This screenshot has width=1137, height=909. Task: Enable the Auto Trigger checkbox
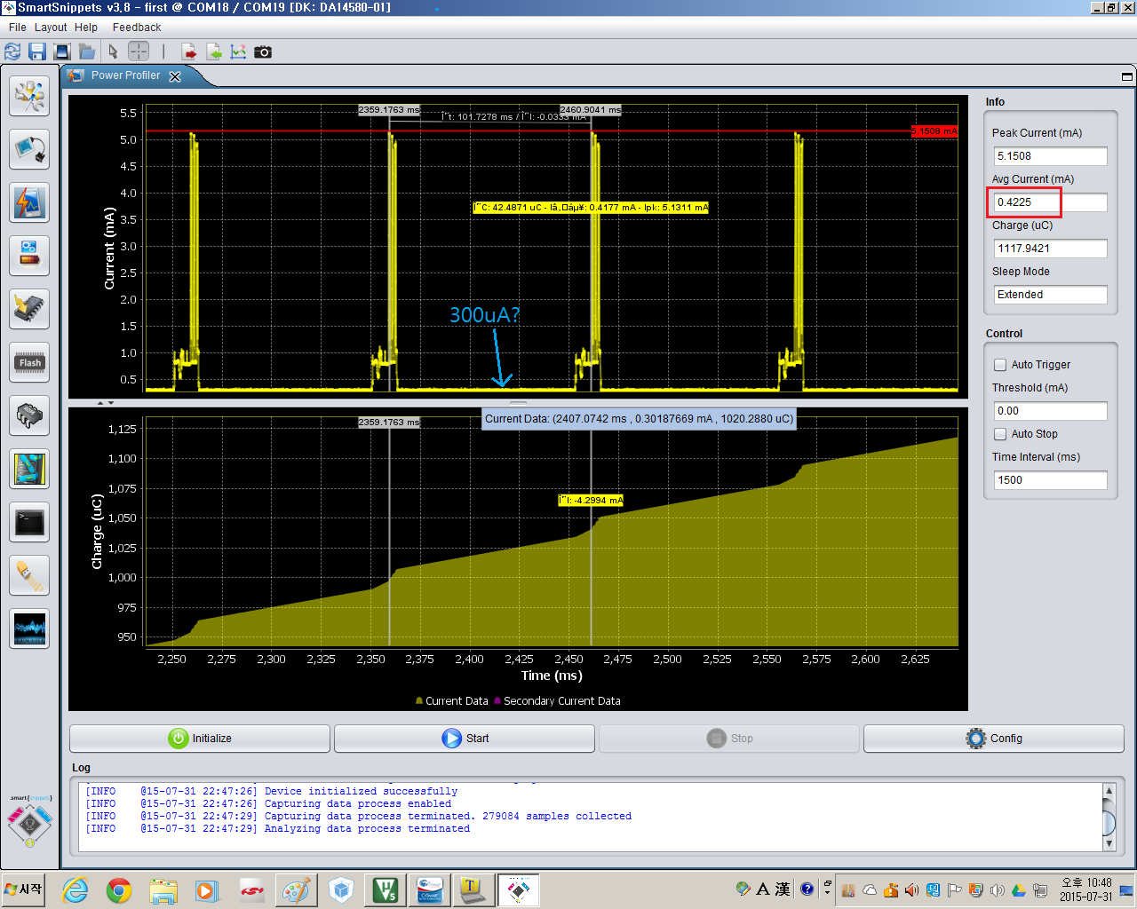click(x=1000, y=365)
